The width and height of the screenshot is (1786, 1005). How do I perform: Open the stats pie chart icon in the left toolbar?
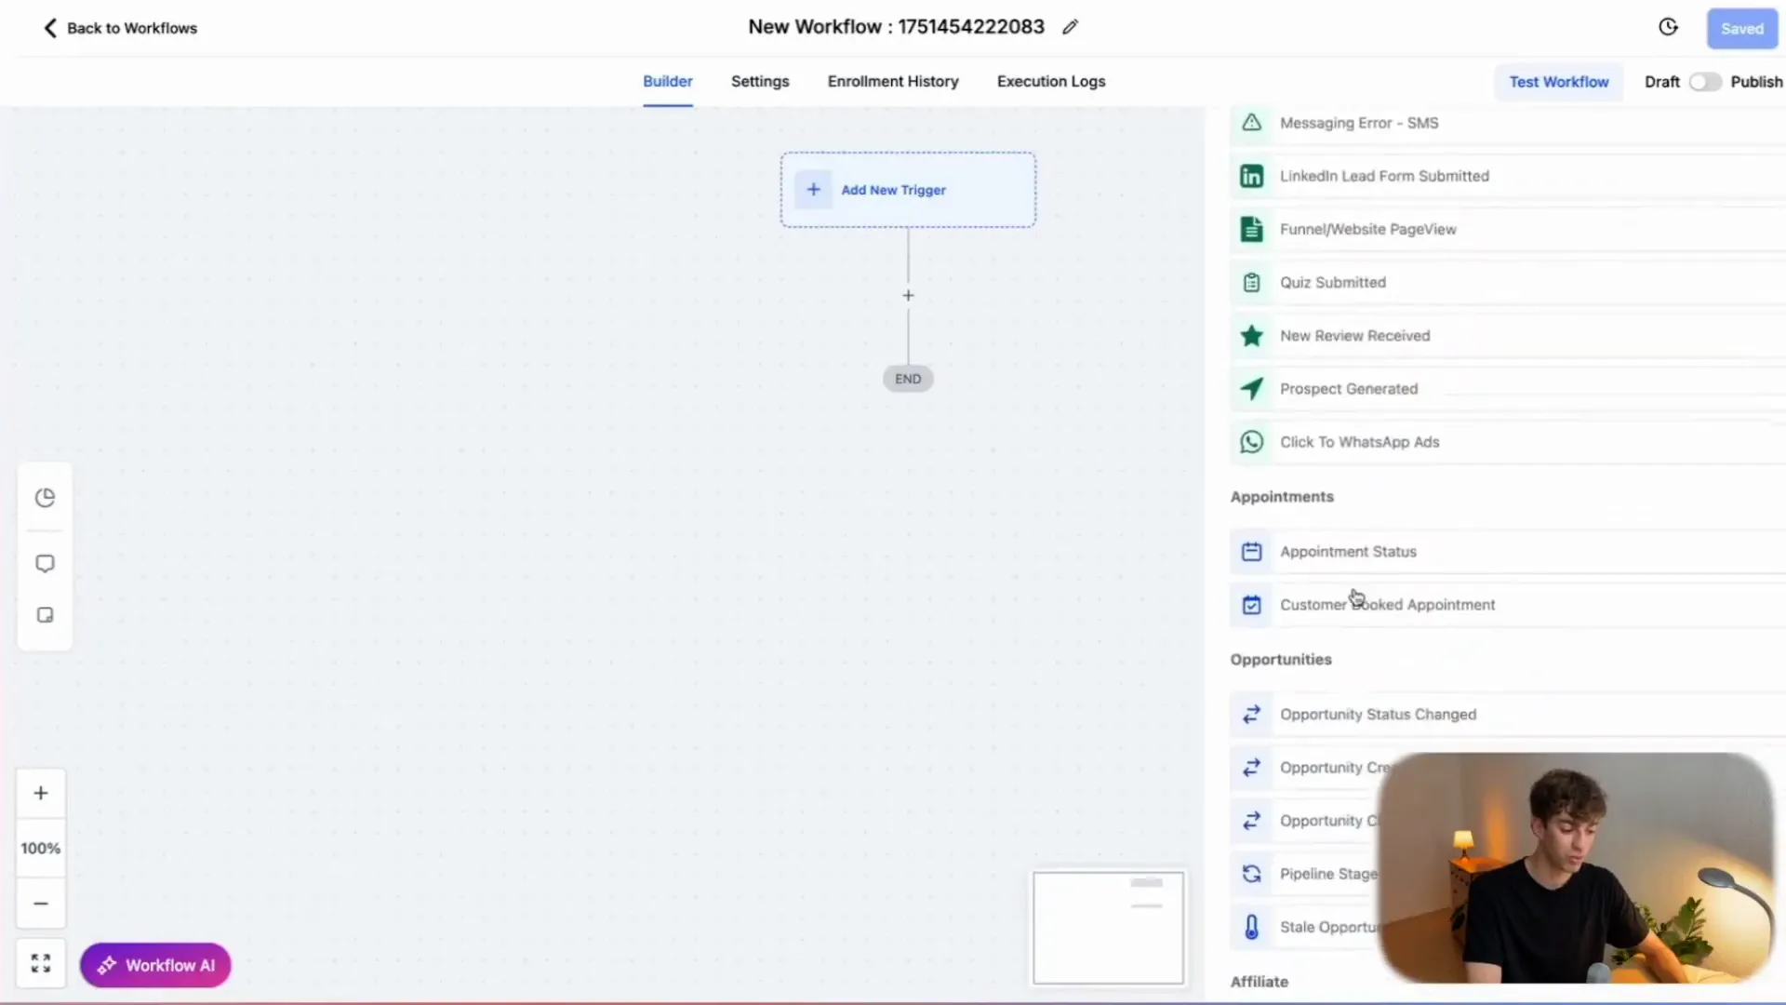pyautogui.click(x=45, y=498)
